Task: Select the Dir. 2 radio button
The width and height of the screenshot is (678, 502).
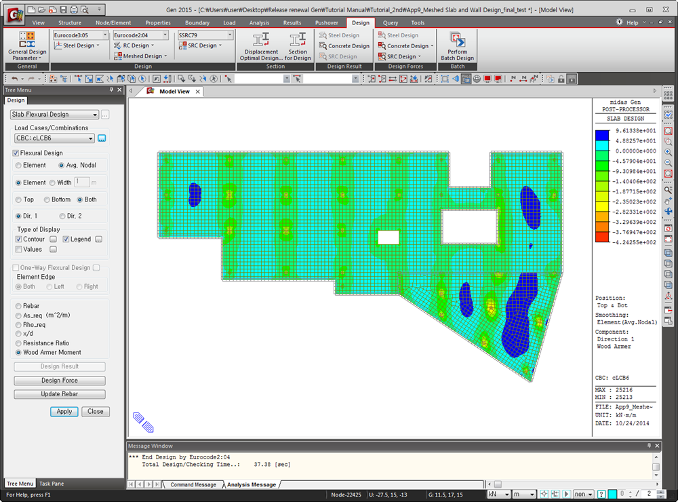Action: [x=62, y=216]
